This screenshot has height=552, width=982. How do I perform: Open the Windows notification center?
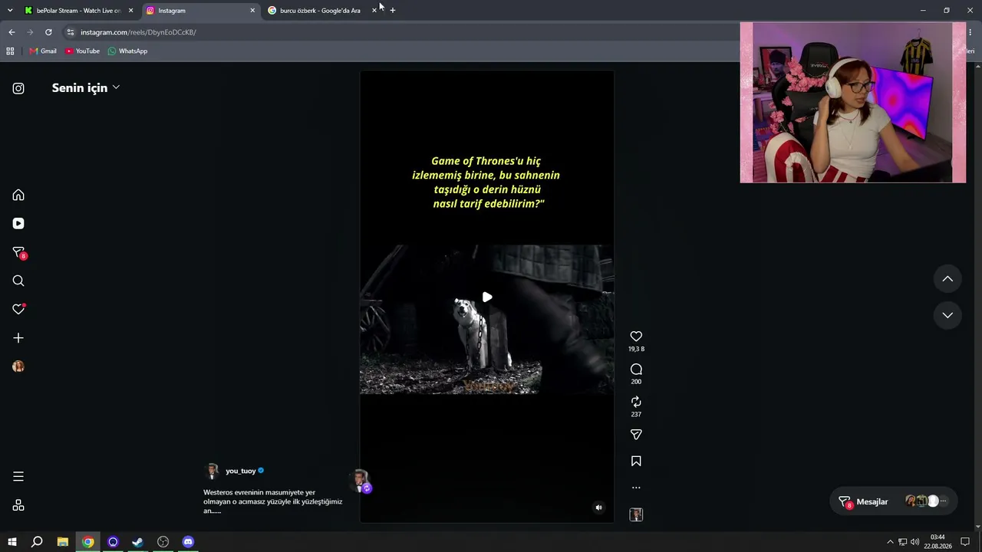click(x=965, y=542)
